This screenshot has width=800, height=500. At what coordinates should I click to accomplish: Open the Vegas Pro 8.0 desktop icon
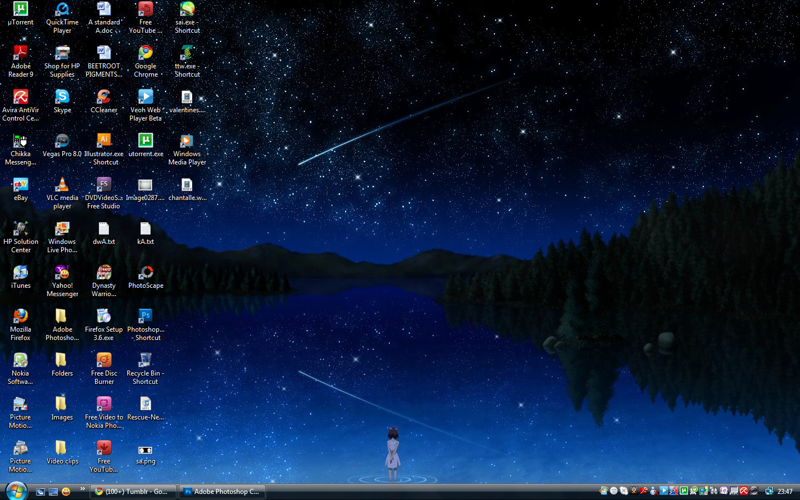(x=62, y=146)
